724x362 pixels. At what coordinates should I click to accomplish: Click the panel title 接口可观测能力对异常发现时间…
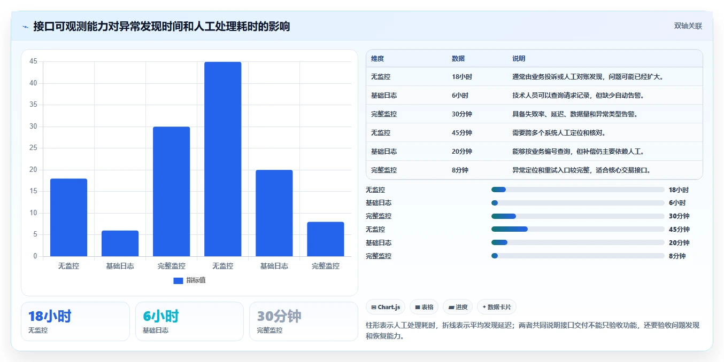pyautogui.click(x=161, y=26)
